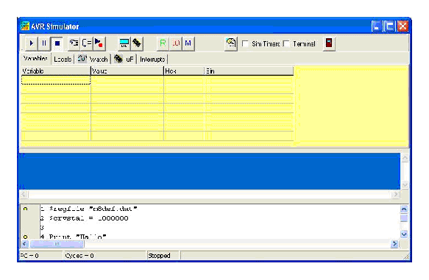Image resolution: width=429 pixels, height=280 pixels.
Task: Switch to the Locals tab
Action: click(63, 60)
